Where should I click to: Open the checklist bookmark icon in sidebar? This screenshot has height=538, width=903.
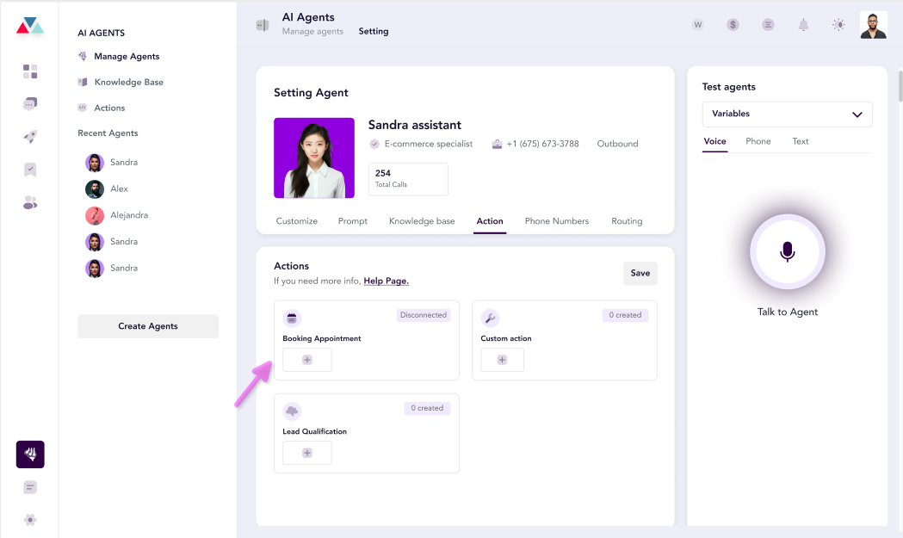tap(30, 170)
